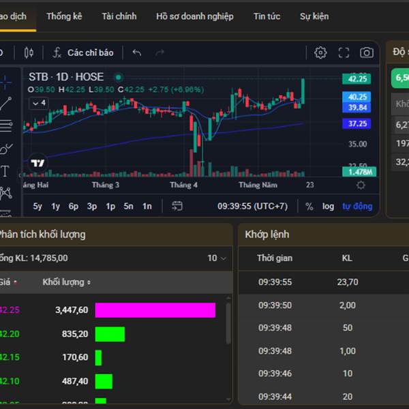Sort by Giá column header
The height and width of the screenshot is (409, 409).
(8, 282)
